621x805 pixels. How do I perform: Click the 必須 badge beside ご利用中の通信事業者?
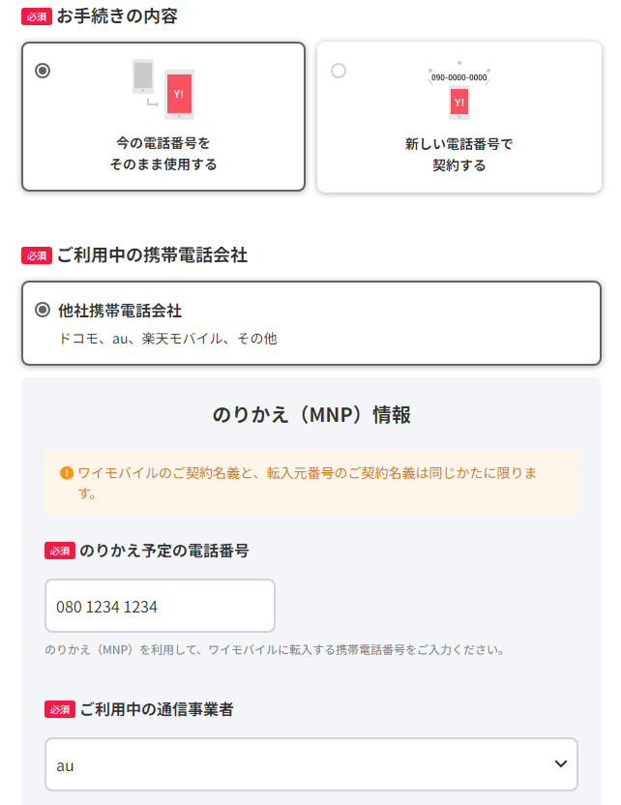[60, 709]
